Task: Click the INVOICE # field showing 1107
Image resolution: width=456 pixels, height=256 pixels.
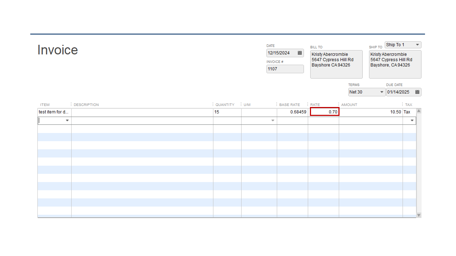Action: click(285, 69)
